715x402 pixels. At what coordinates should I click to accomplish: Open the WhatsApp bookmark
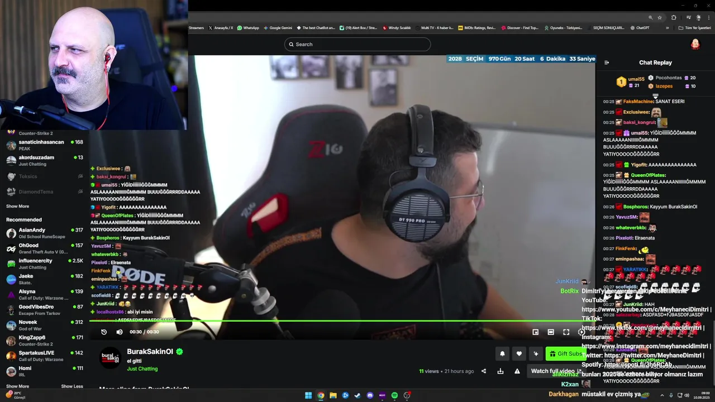(248, 27)
